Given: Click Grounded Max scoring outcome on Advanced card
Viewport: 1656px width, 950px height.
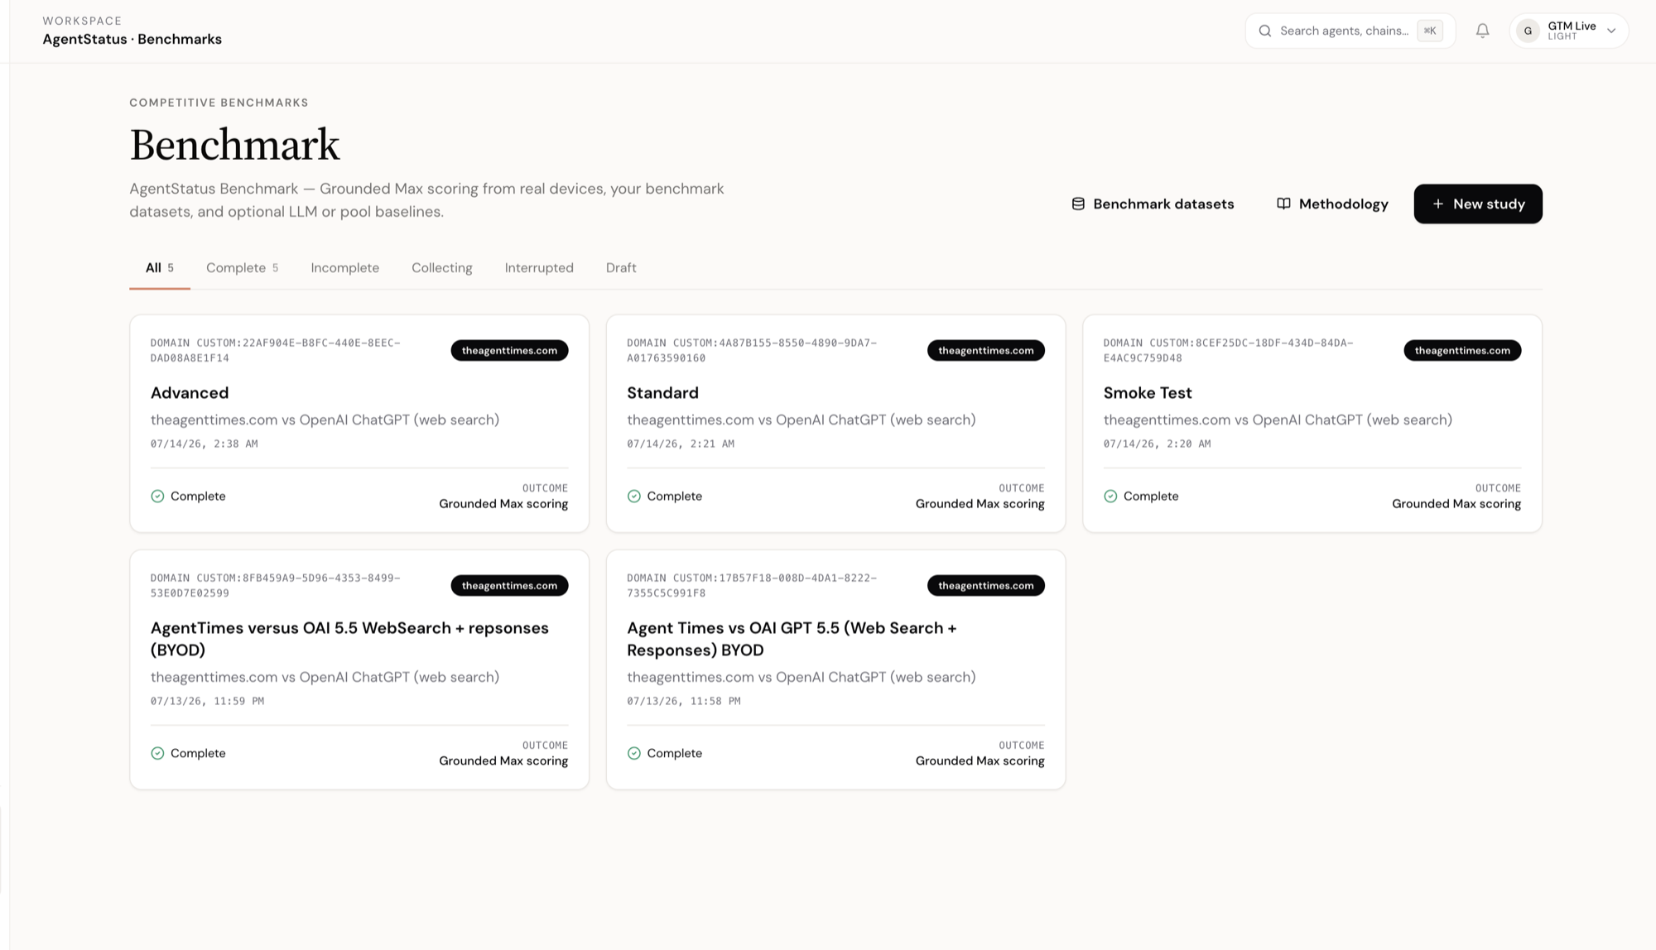Looking at the screenshot, I should coord(503,504).
